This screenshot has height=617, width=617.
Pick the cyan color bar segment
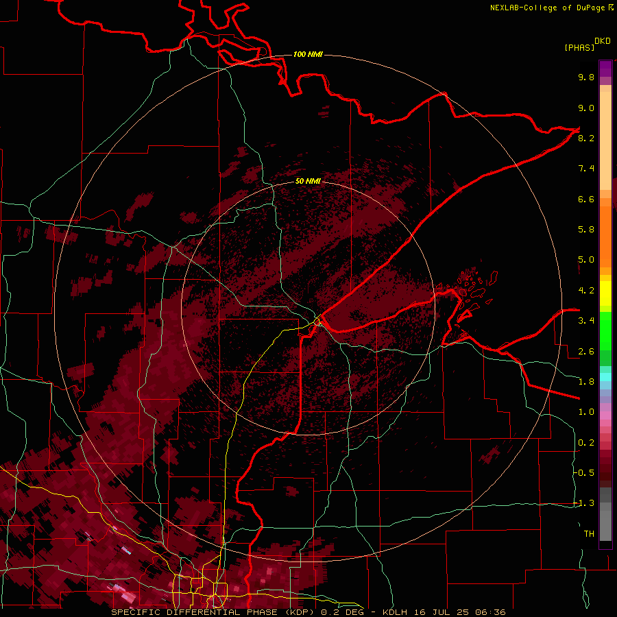point(605,377)
